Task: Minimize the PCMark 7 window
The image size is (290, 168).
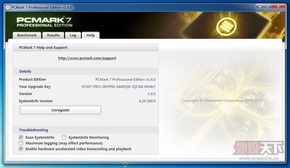Action: pos(260,6)
